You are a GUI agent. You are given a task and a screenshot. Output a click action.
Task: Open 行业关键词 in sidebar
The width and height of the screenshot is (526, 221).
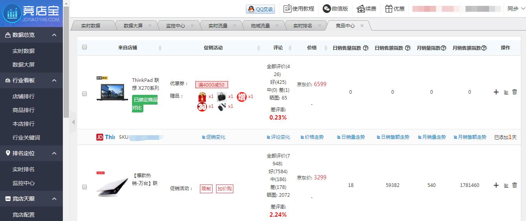[x=26, y=138]
